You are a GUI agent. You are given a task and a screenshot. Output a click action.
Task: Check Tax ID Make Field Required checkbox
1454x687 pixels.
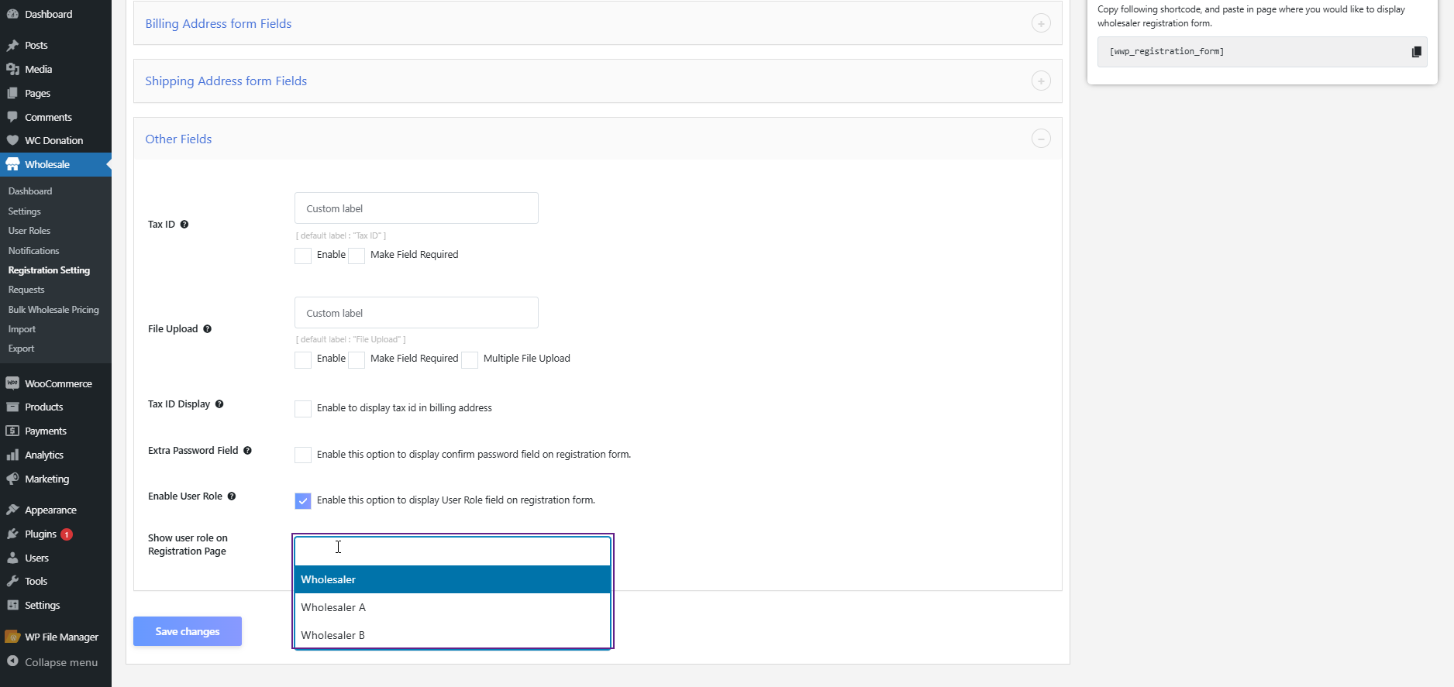coord(357,256)
